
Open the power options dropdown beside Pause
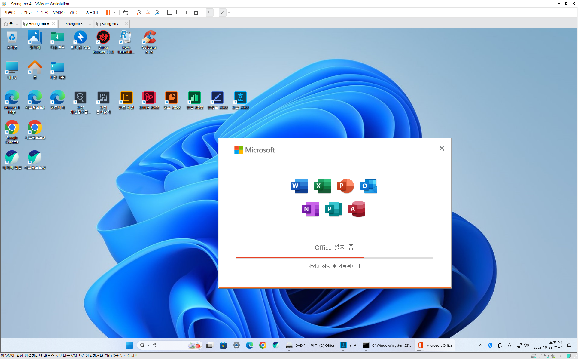tap(114, 12)
